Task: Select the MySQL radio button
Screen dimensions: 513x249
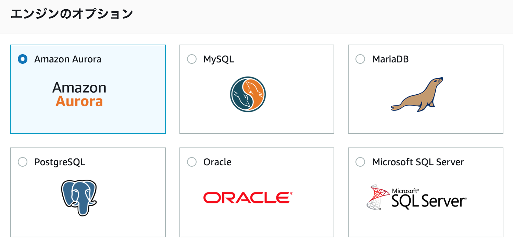Action: [192, 59]
